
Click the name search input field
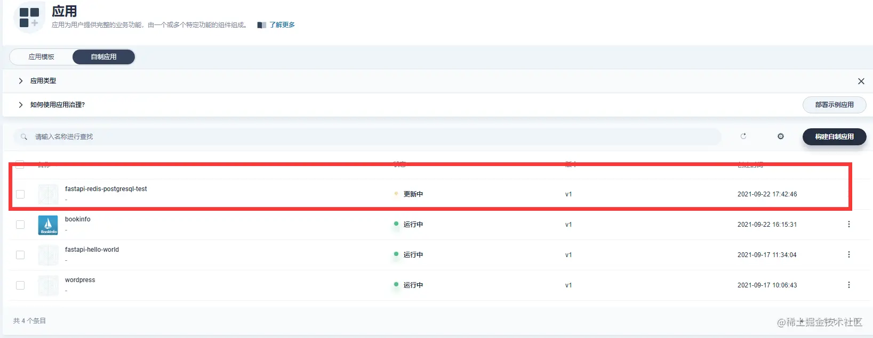(367, 137)
